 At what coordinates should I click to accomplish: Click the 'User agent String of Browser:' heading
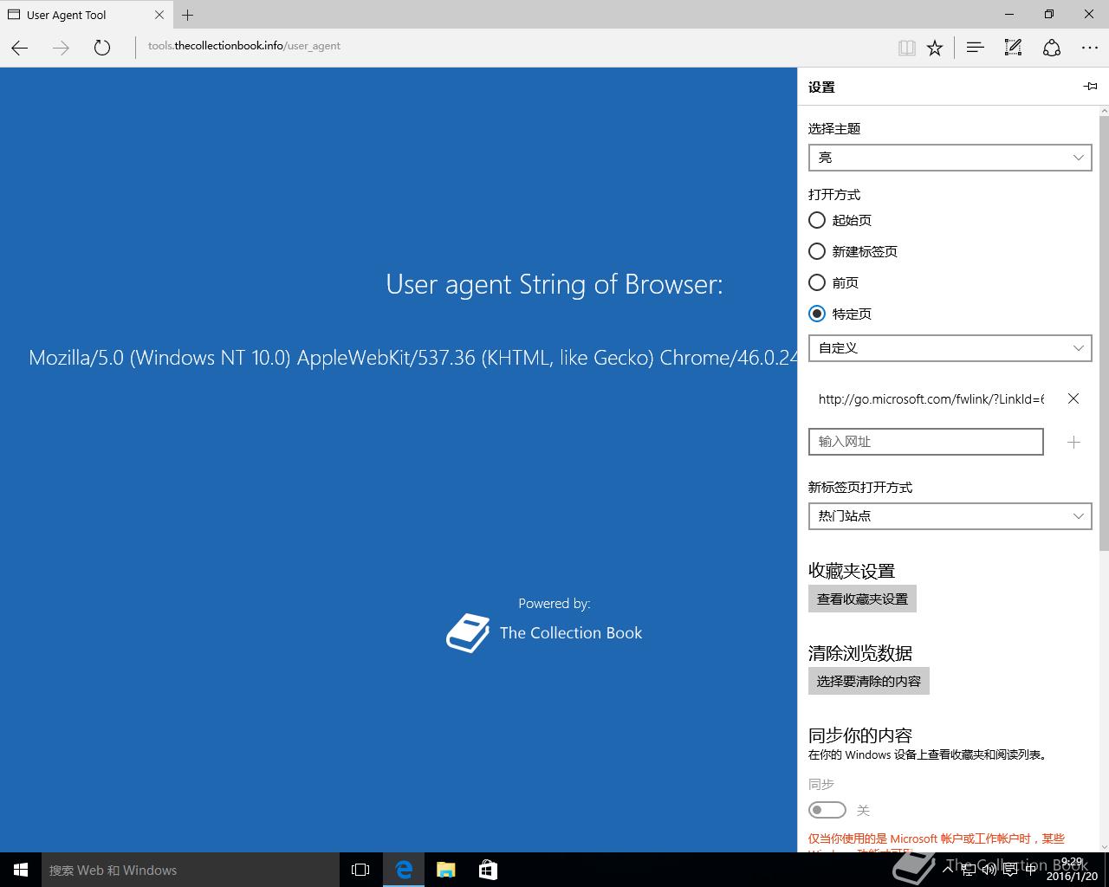coord(554,284)
